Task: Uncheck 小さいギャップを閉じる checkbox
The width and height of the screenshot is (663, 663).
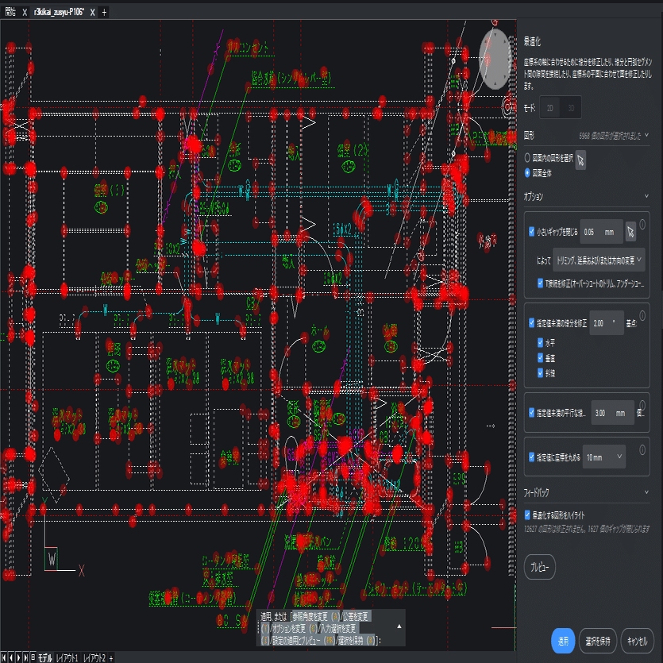Action: tap(531, 231)
